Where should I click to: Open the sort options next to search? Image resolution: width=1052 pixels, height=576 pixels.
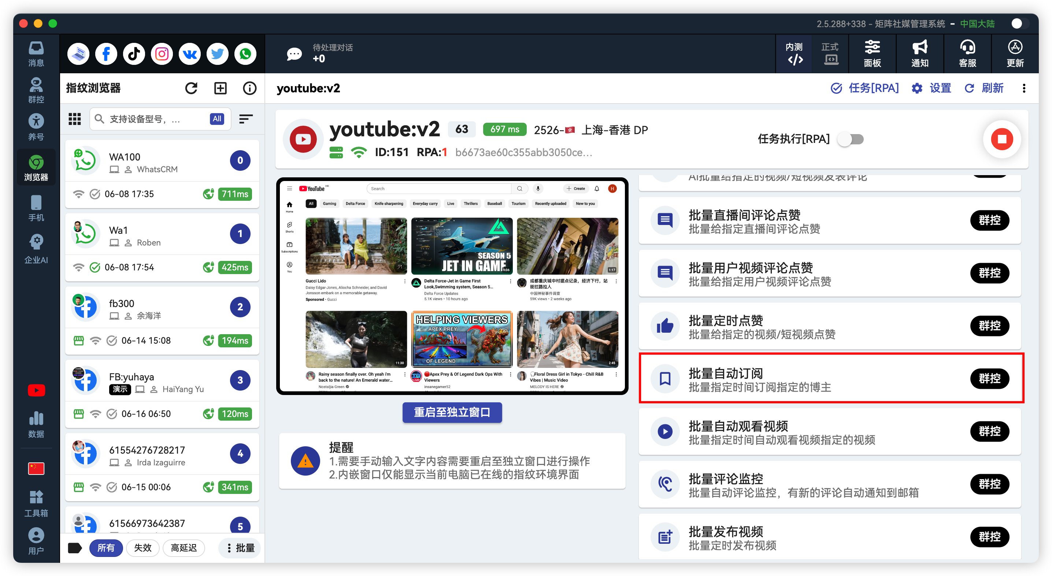(246, 119)
